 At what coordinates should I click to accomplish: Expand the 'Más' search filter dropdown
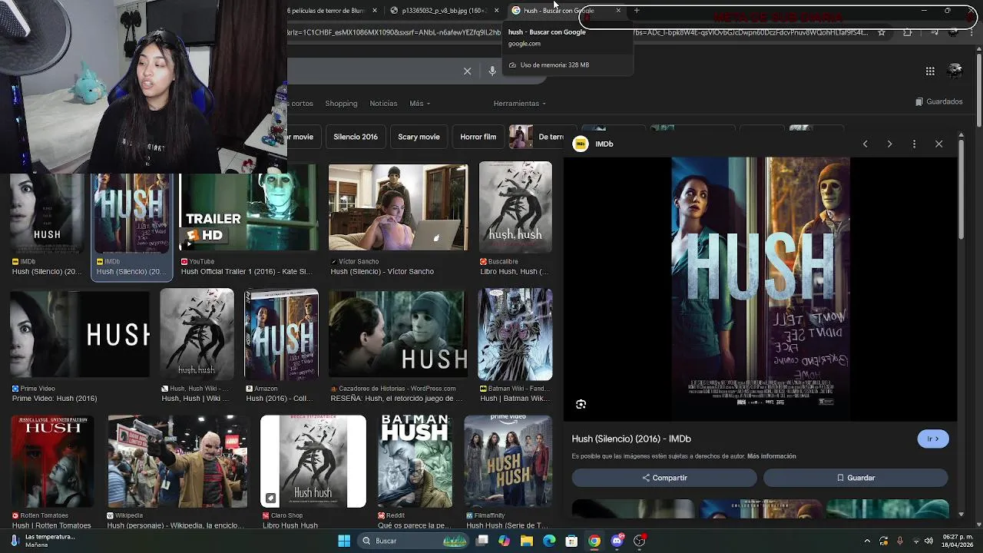[419, 104]
